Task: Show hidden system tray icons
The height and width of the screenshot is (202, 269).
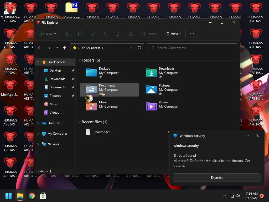Action: [224, 196]
